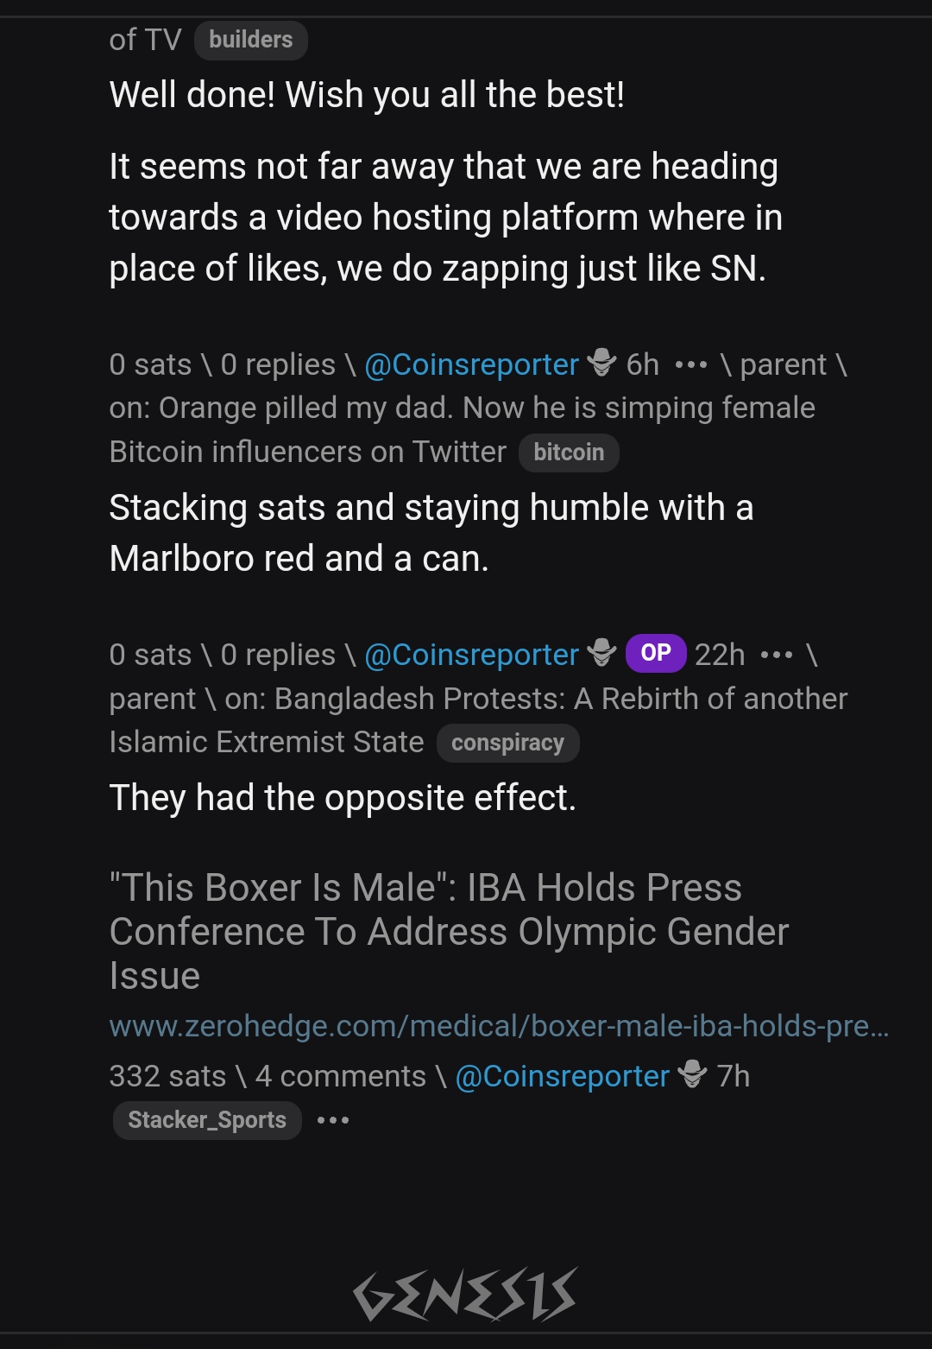Open the conspiracy territory badge

(507, 744)
